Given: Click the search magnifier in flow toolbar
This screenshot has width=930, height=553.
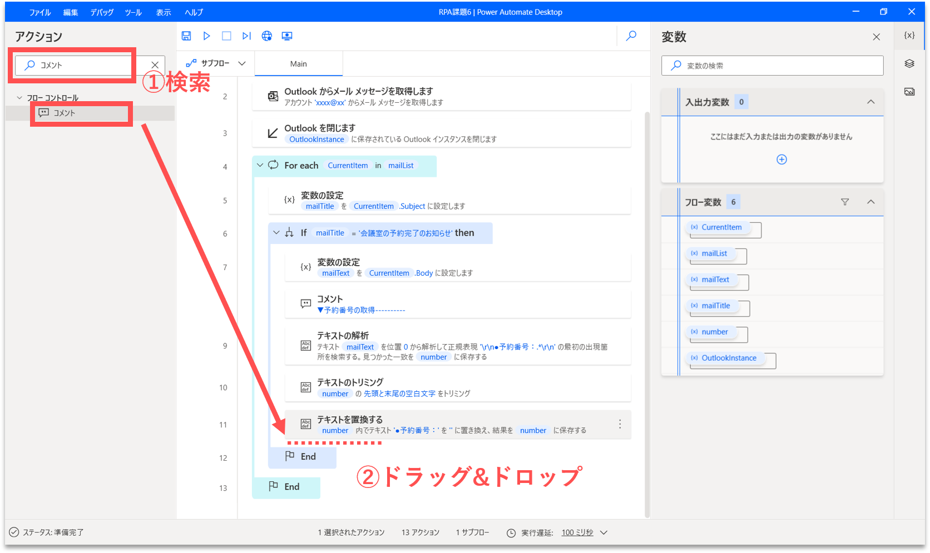Looking at the screenshot, I should (x=631, y=36).
